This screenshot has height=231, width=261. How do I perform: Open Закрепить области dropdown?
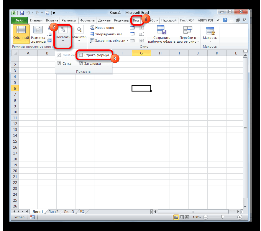click(x=109, y=41)
